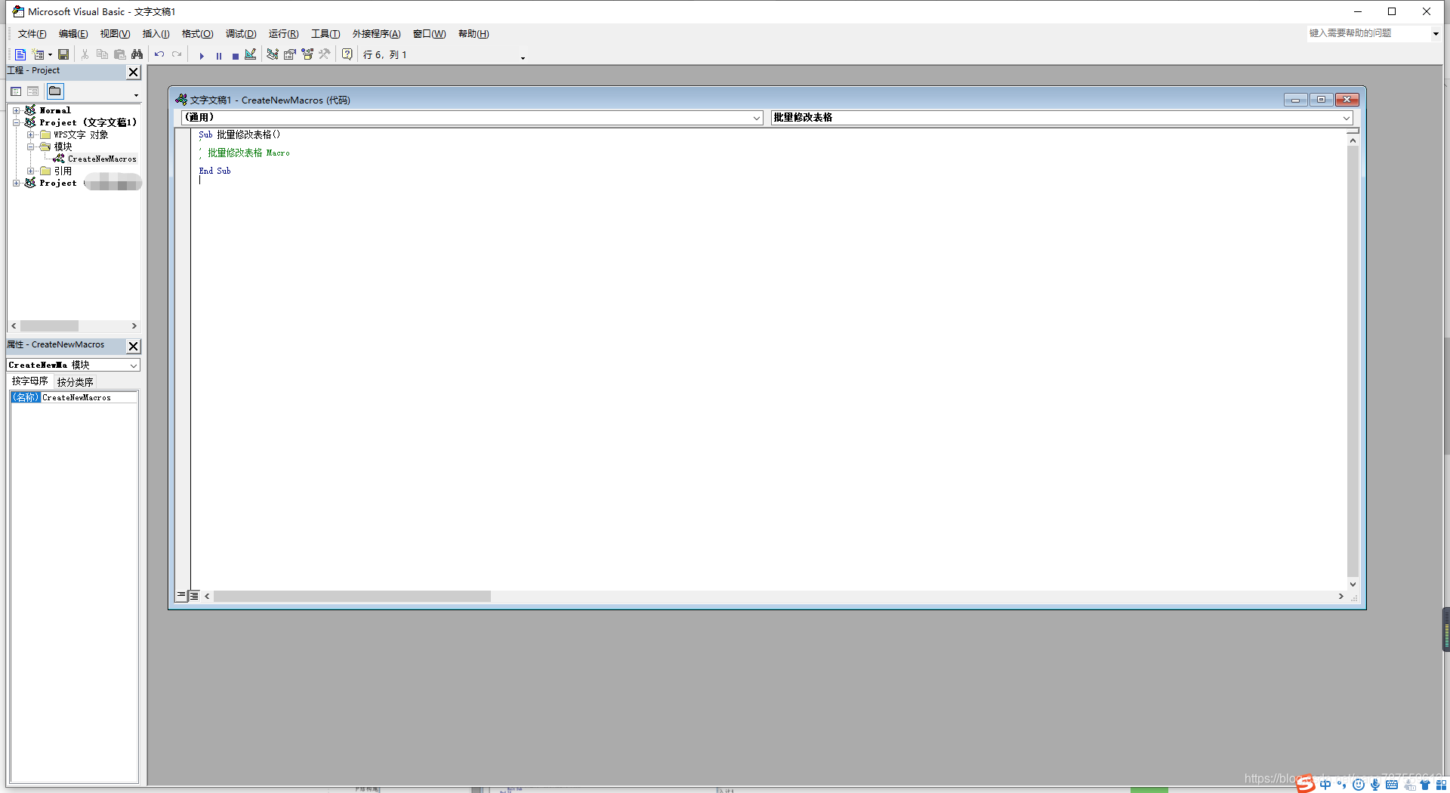This screenshot has width=1450, height=793.
Task: Switch to the 按分类序 tab
Action: pos(75,382)
